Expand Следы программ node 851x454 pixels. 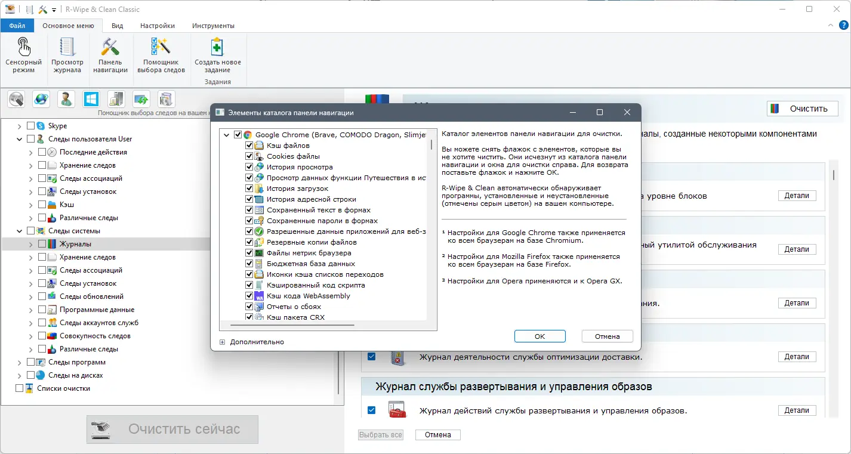tap(19, 362)
